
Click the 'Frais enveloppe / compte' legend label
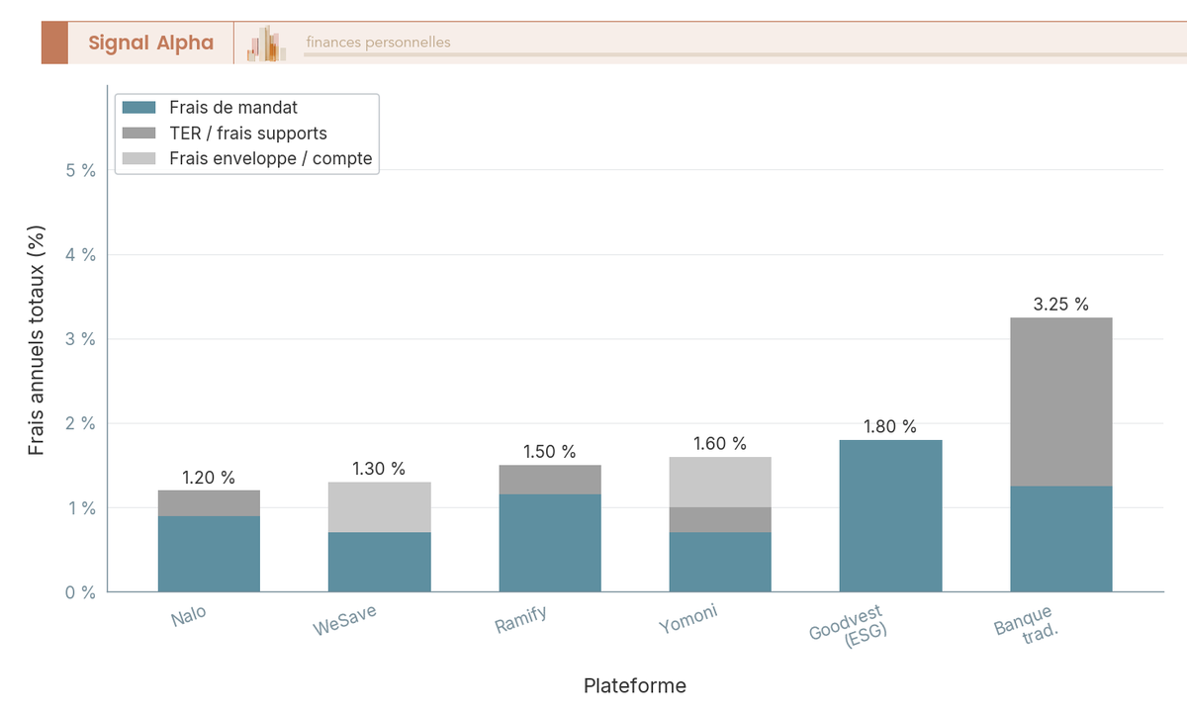pos(271,158)
